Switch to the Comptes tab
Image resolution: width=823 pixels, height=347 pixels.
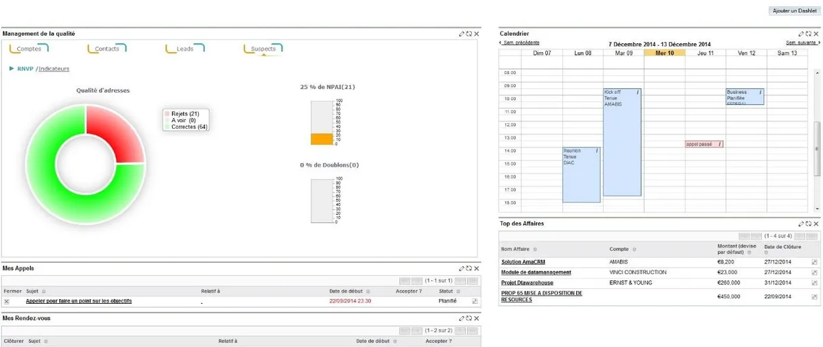click(29, 49)
